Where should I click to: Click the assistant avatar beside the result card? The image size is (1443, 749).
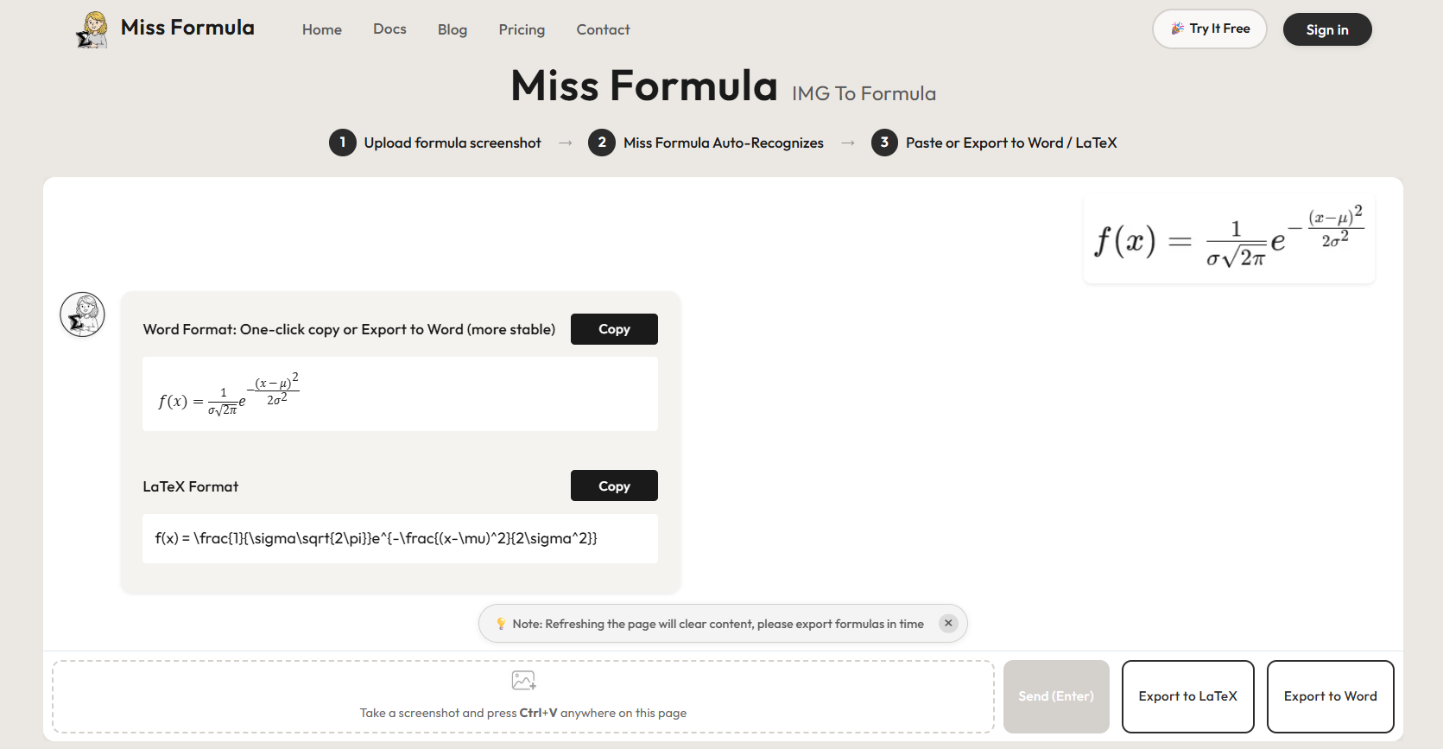(x=82, y=314)
